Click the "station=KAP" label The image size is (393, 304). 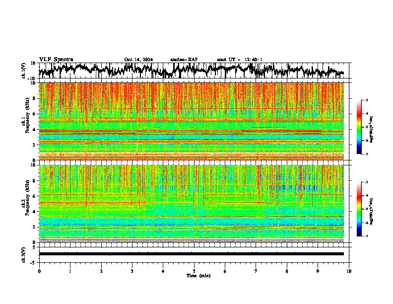pyautogui.click(x=184, y=60)
